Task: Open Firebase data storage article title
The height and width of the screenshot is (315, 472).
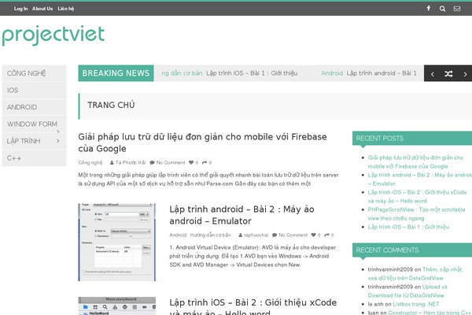Action: click(x=202, y=143)
